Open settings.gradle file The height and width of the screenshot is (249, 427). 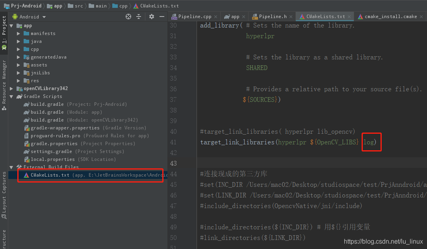pos(74,152)
